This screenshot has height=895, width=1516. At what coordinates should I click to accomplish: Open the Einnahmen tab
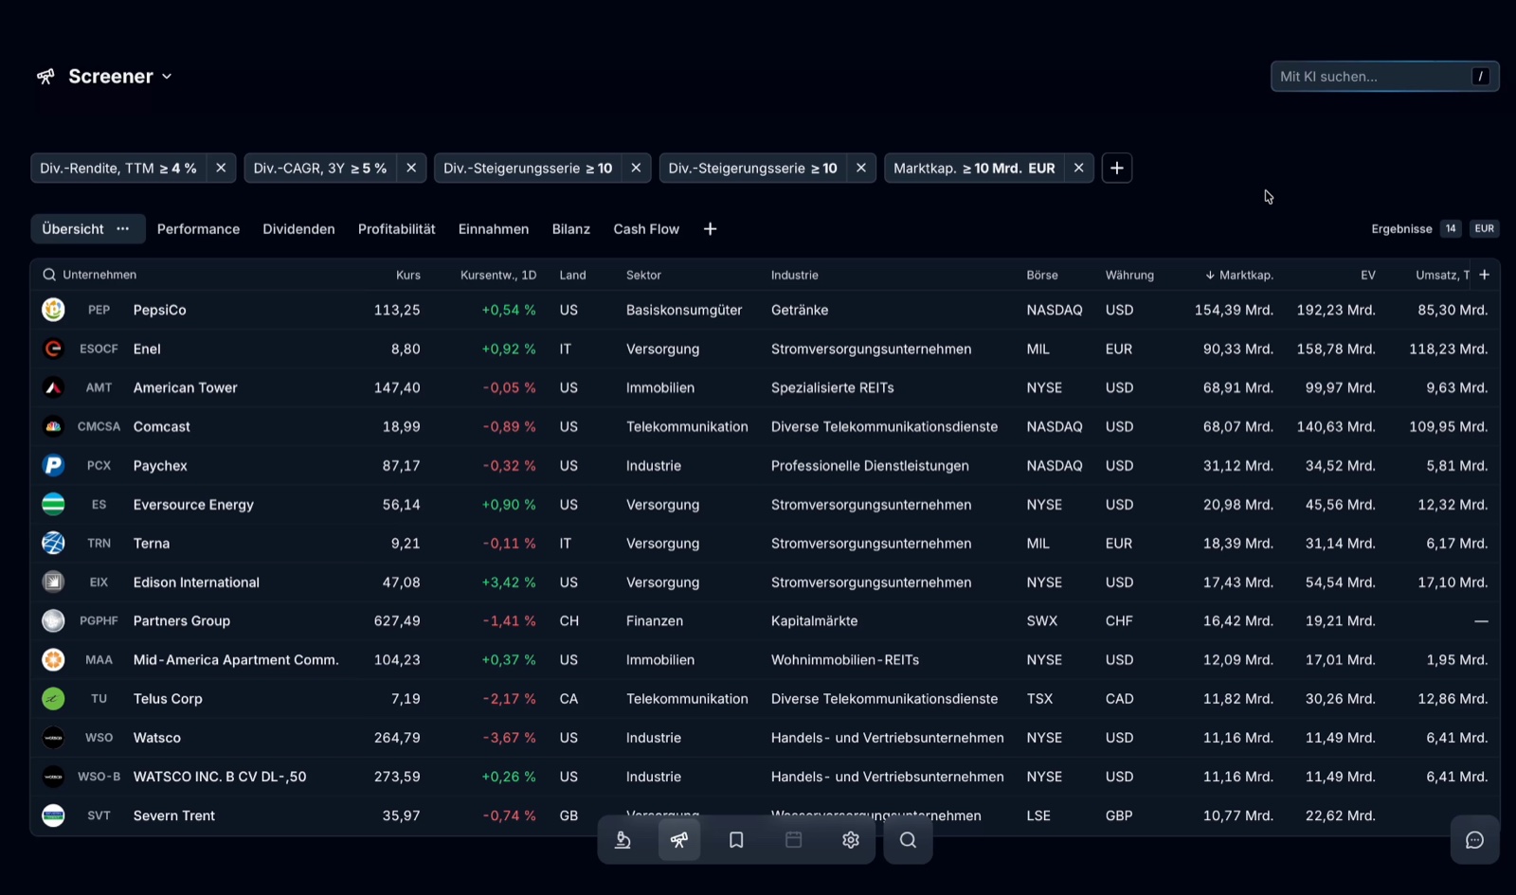pos(494,229)
